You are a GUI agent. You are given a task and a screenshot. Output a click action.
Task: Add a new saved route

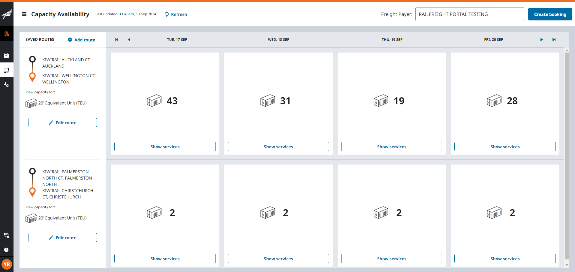82,40
